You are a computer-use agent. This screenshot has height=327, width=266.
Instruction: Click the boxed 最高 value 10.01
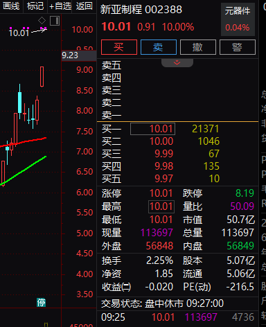pos(161,206)
